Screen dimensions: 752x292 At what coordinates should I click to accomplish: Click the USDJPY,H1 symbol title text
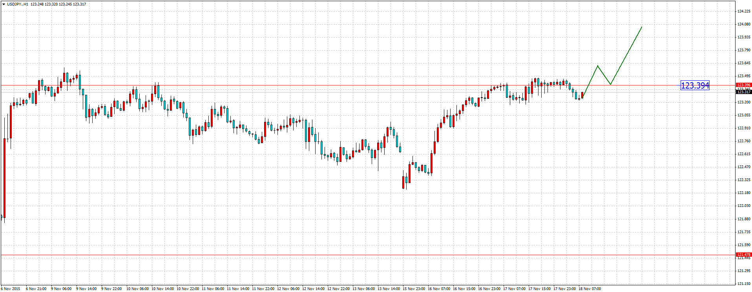pos(18,4)
